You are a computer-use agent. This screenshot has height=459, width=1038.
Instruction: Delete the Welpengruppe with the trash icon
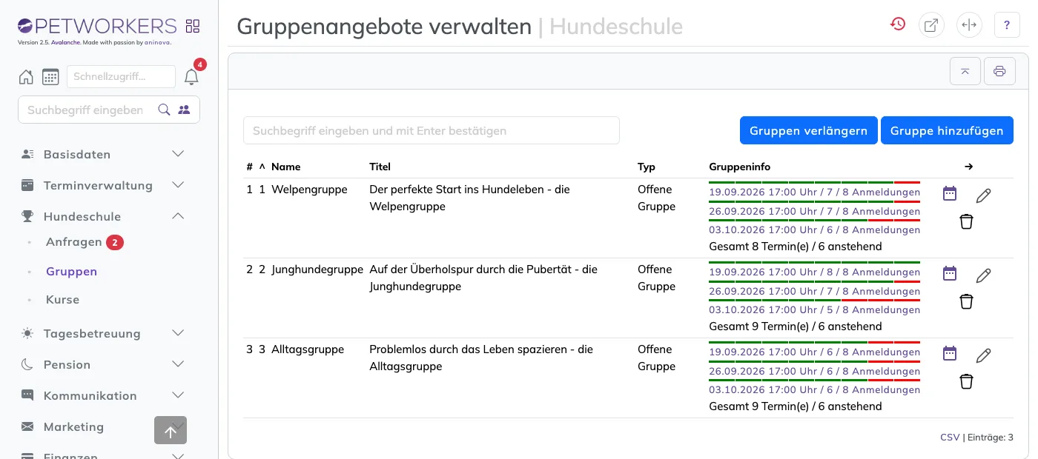tap(966, 221)
